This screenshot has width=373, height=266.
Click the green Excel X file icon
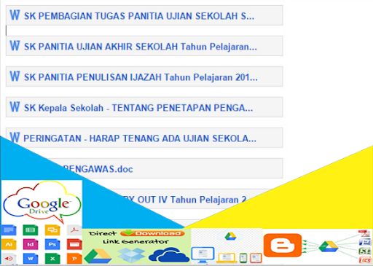[x=52, y=259]
